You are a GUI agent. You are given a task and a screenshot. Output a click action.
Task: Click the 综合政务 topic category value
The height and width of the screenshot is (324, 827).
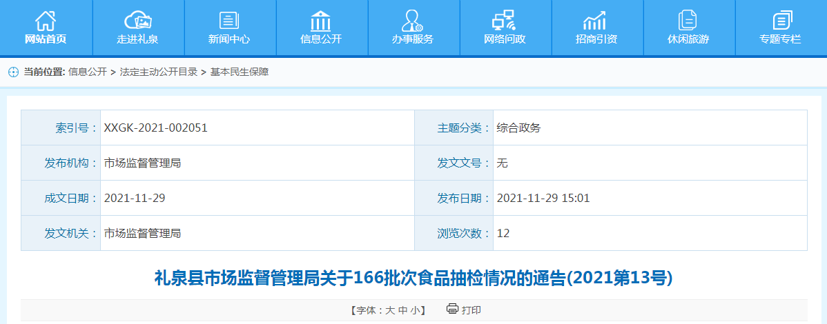(518, 128)
